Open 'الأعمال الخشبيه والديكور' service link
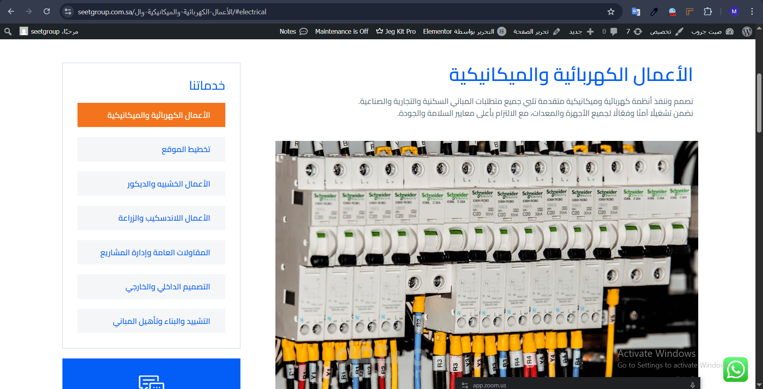The width and height of the screenshot is (763, 389). click(x=151, y=184)
